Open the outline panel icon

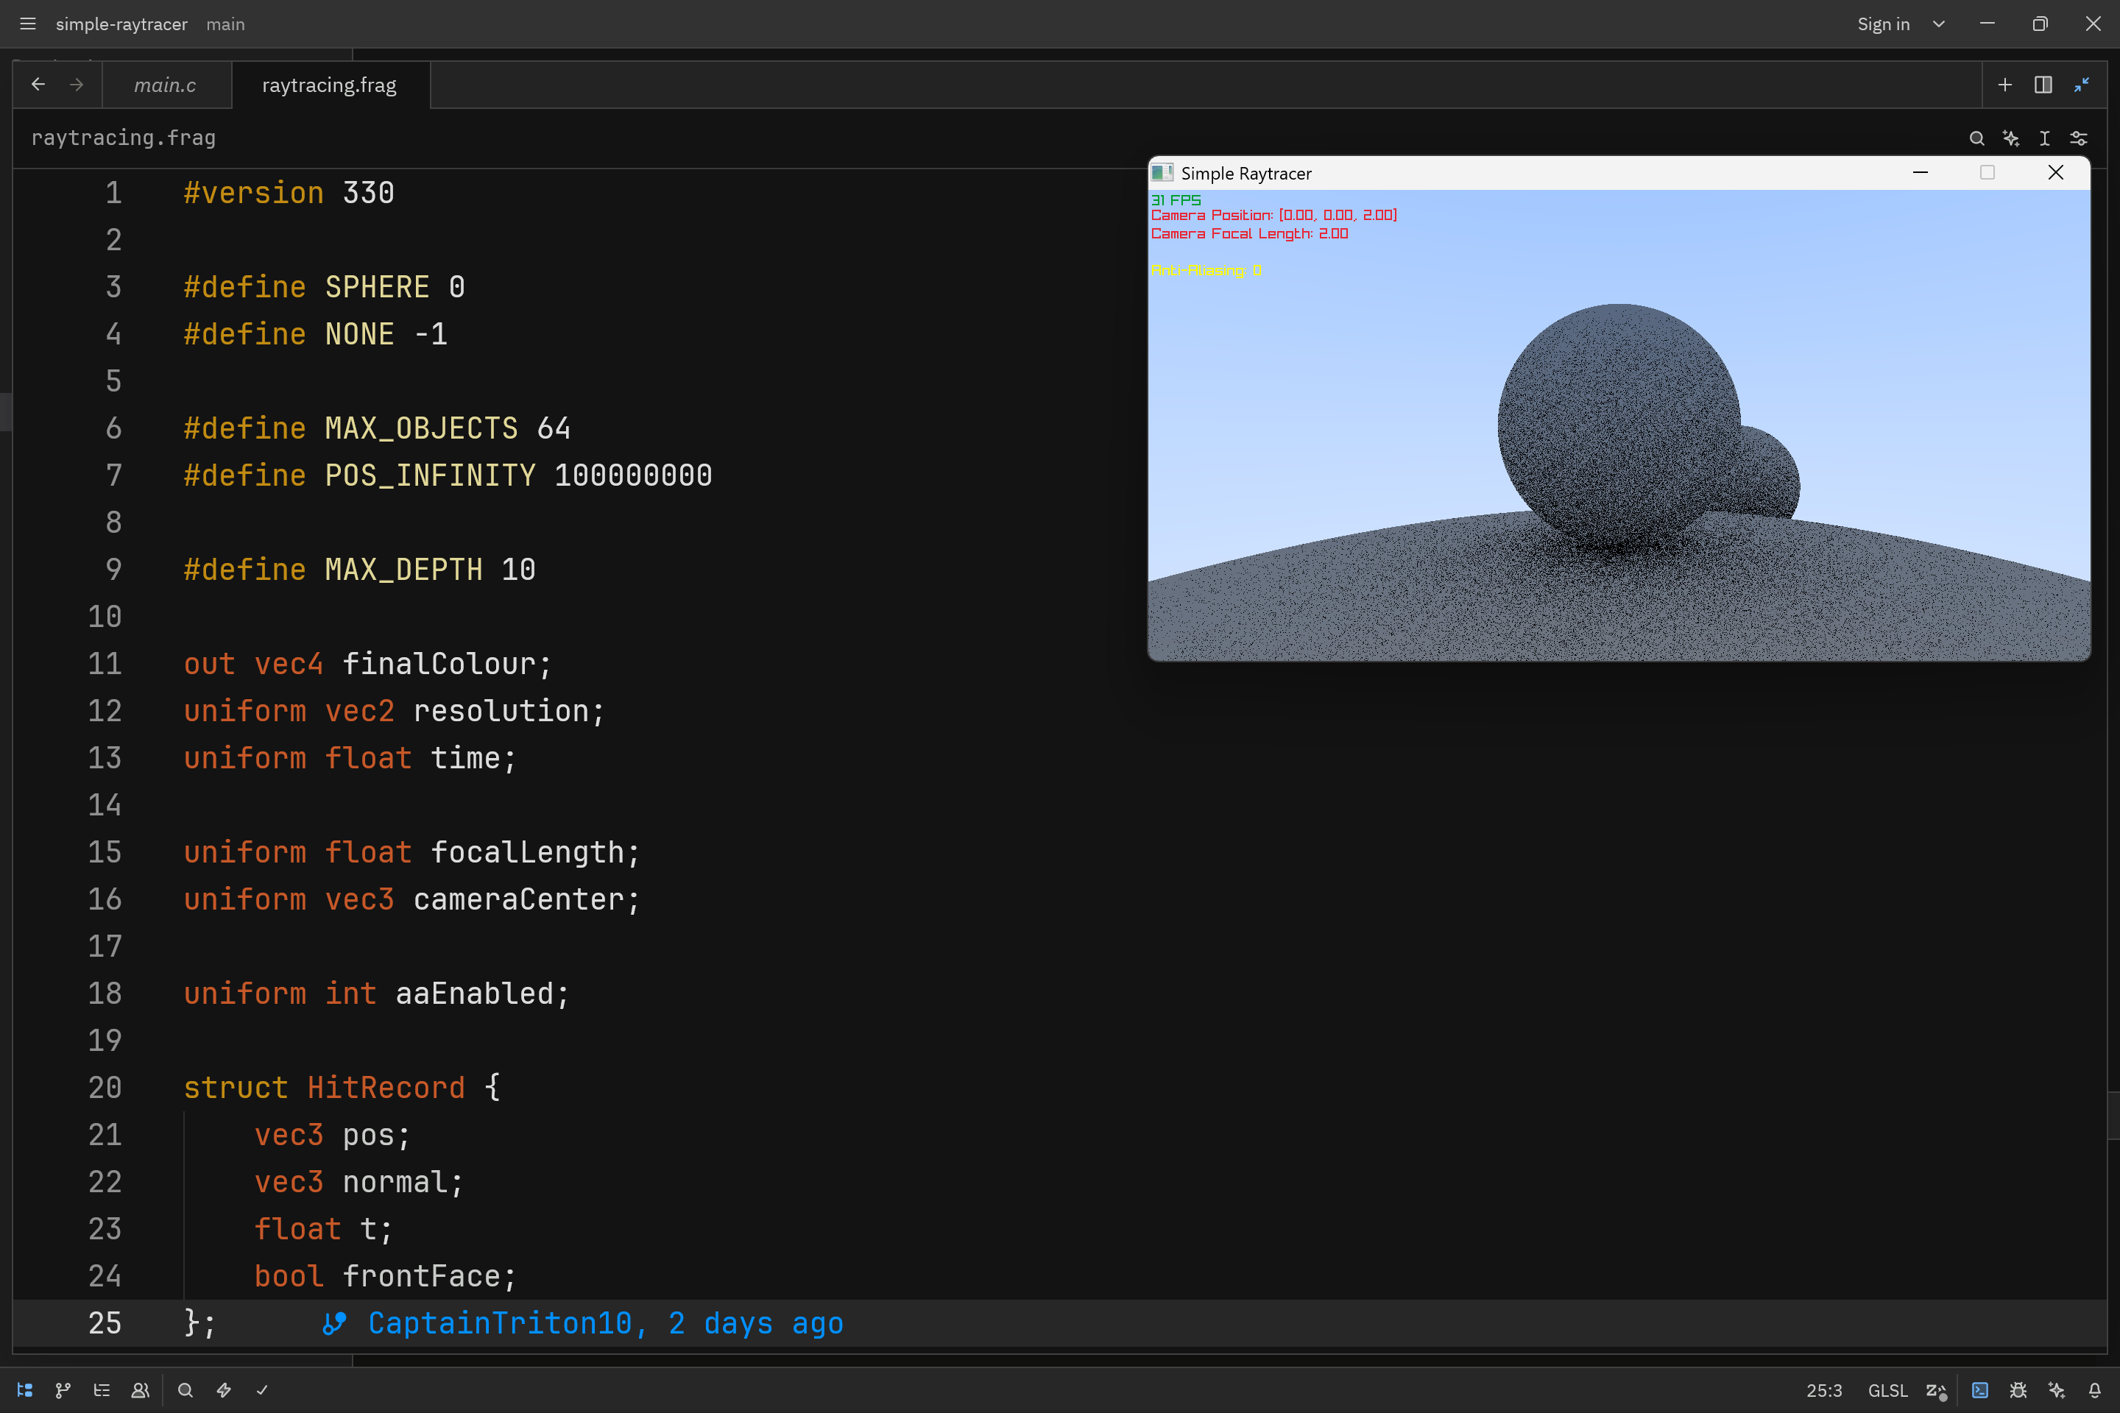point(102,1389)
